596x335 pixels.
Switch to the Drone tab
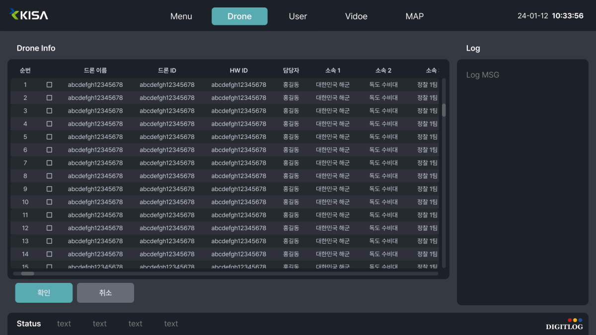239,16
